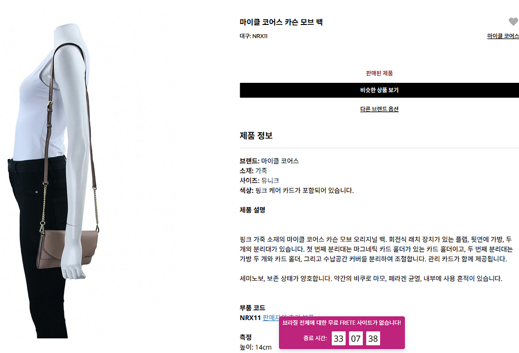This screenshot has height=353, width=519.
Task: Click the 제품 설명 subheading
Action: coord(253,210)
